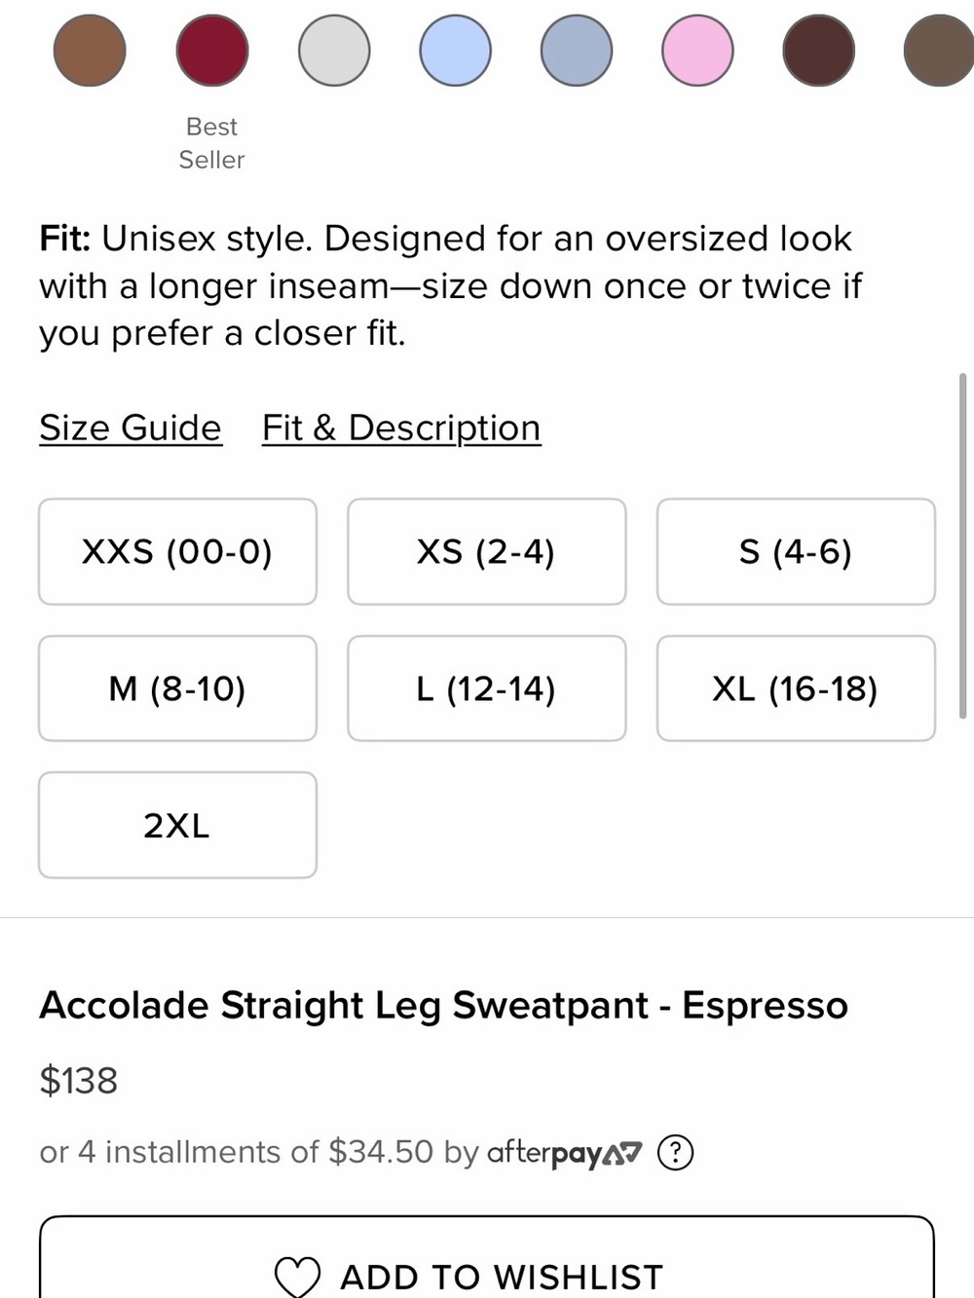Select size L (12-14)
974x1298 pixels.
click(487, 688)
